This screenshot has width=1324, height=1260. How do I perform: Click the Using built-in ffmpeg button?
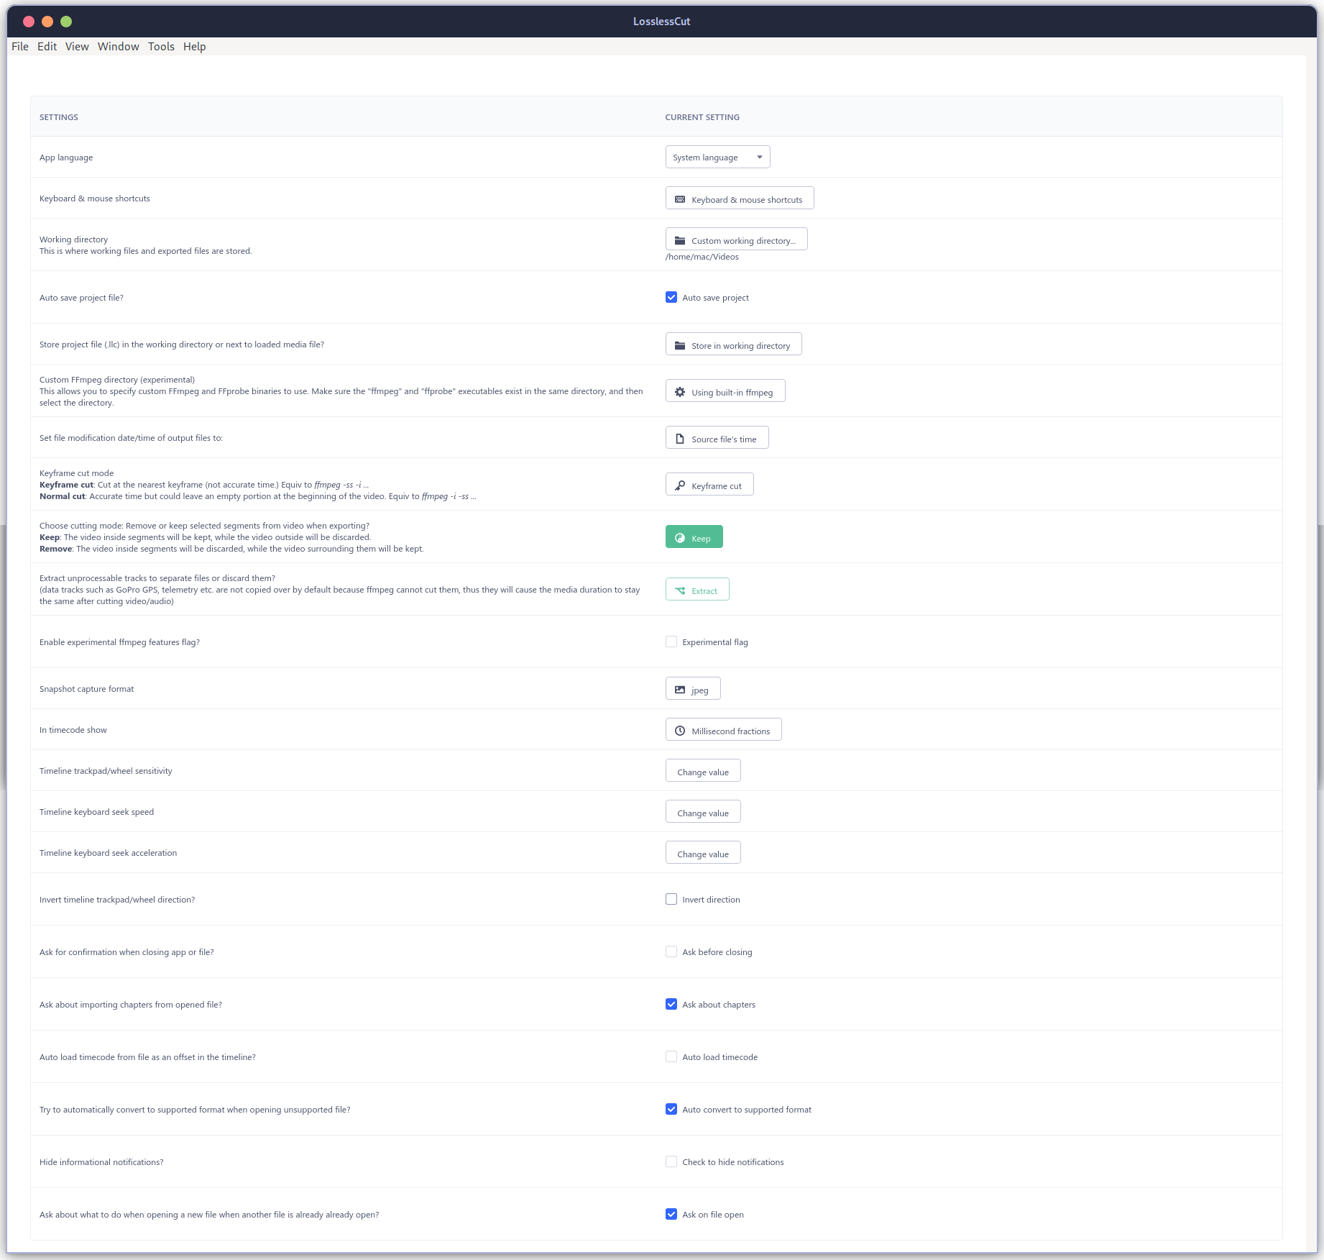[725, 391]
